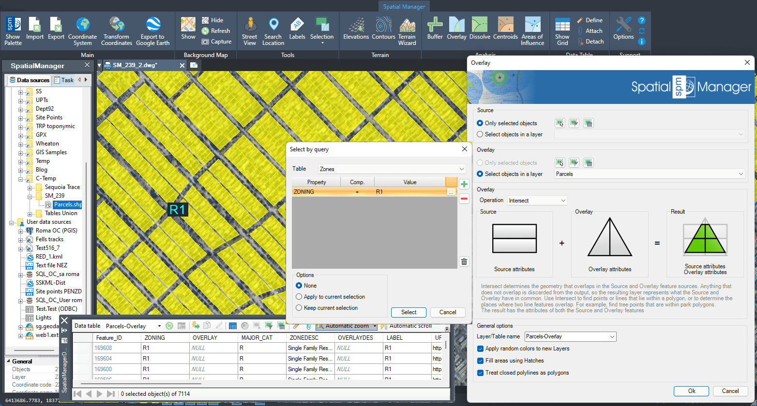This screenshot has width=757, height=406.
Task: Click Ok in the Overlay dialog
Action: point(692,391)
